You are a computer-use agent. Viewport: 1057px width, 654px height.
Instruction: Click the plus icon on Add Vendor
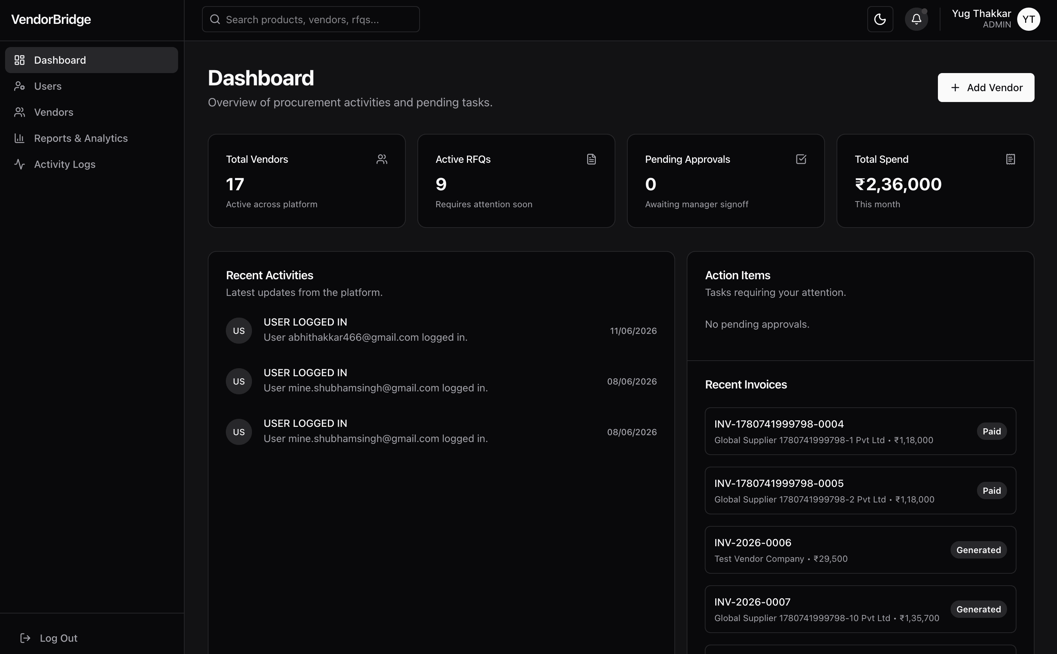[x=955, y=88]
